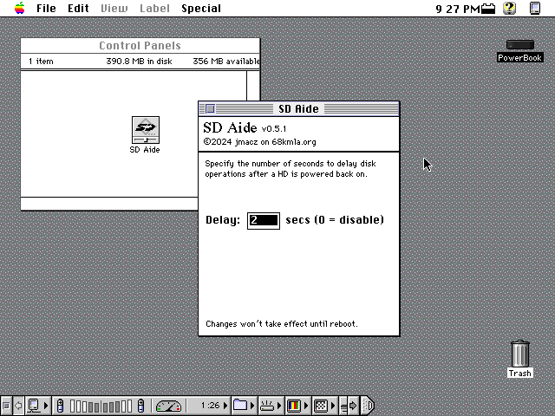The height and width of the screenshot is (416, 555).
Task: Open the Application menu icon
Action: [535, 8]
